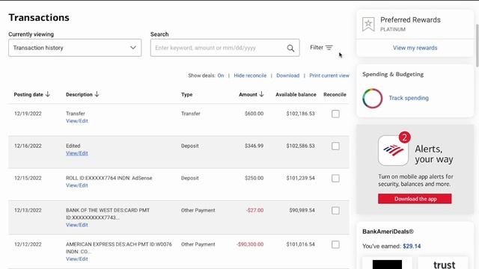Sort by Posting date arrow
Image resolution: width=479 pixels, height=269 pixels.
click(x=48, y=94)
